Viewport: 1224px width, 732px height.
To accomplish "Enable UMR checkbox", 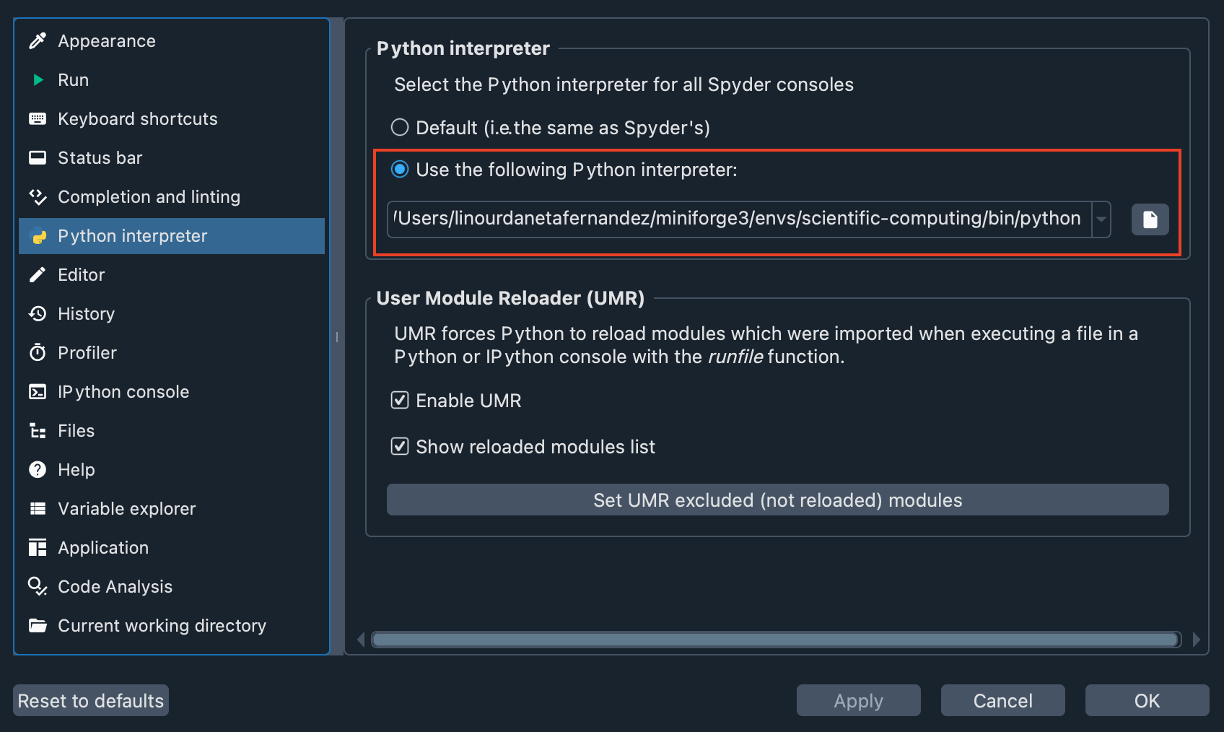I will (x=400, y=400).
